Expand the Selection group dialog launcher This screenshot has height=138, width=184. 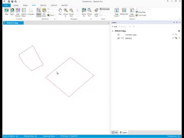(55, 19)
